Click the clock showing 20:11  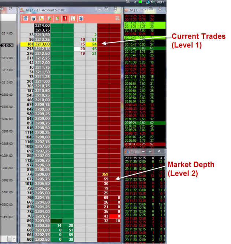(160, 2)
